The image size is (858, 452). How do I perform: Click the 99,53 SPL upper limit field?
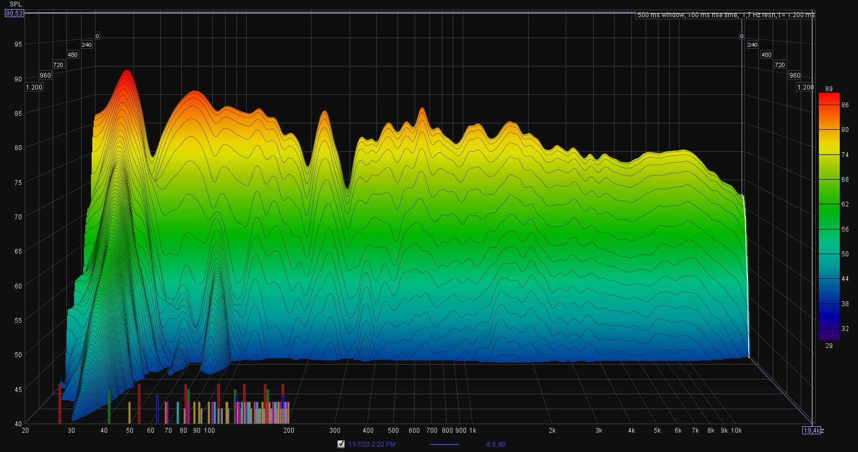(x=14, y=13)
